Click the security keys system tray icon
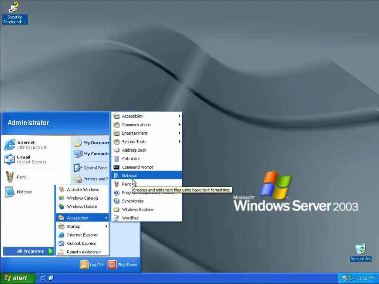 coord(345,278)
